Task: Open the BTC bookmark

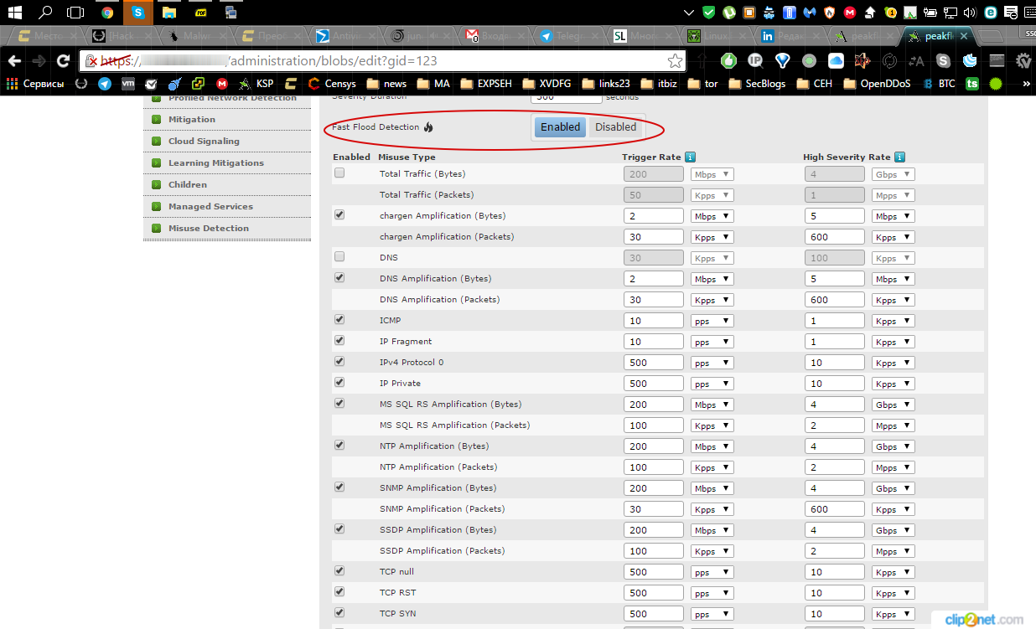Action: pyautogui.click(x=939, y=84)
